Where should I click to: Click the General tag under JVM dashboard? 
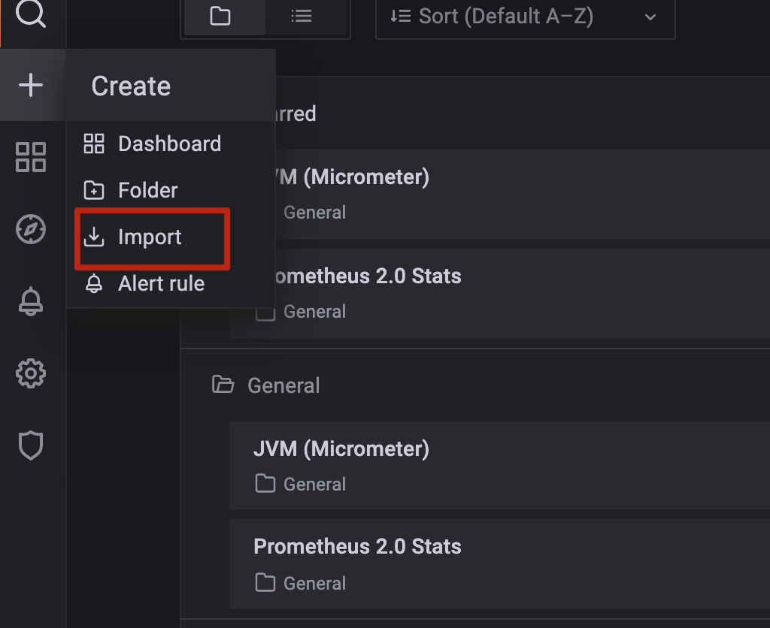coord(314,484)
